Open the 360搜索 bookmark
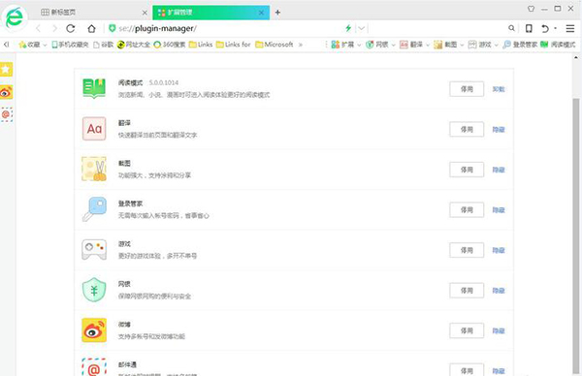The width and height of the screenshot is (582, 376). (x=170, y=45)
